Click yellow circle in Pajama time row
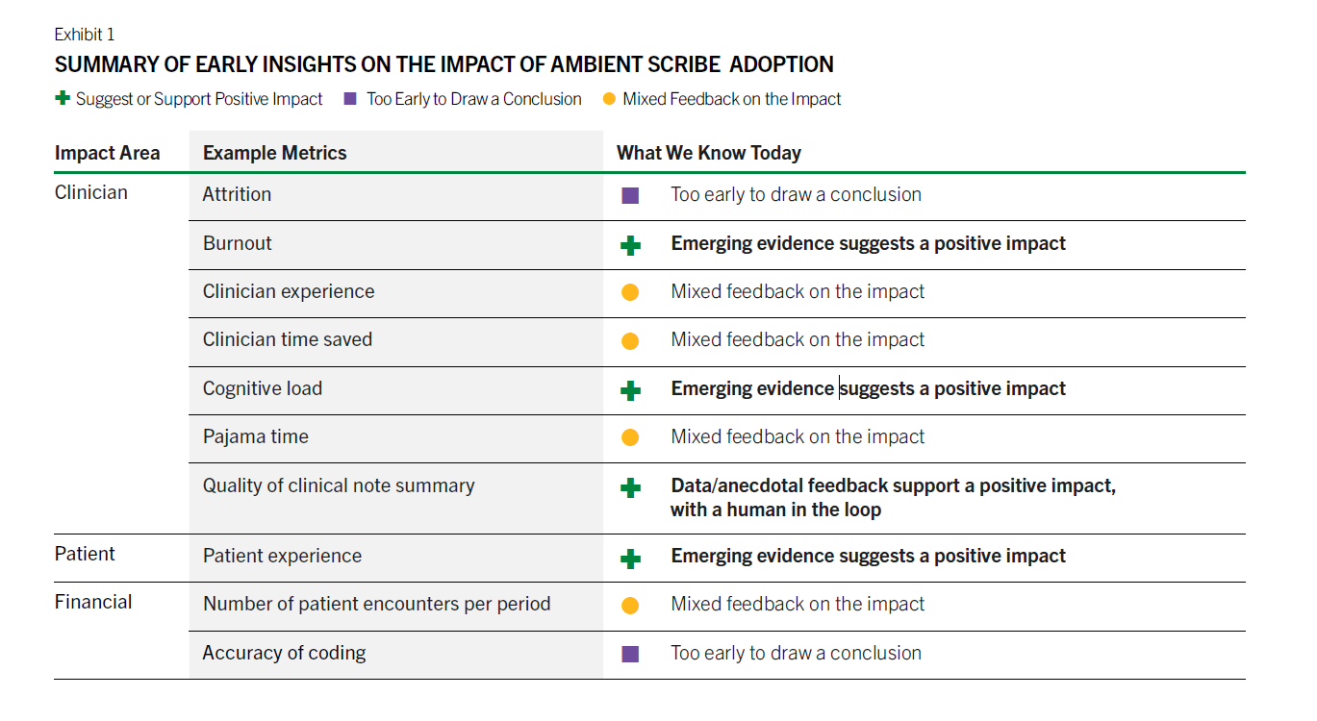 coord(630,437)
